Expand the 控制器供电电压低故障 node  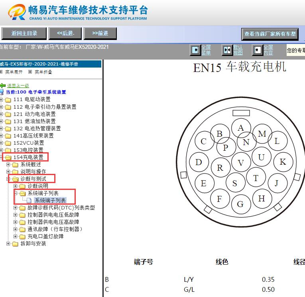(x=16, y=215)
